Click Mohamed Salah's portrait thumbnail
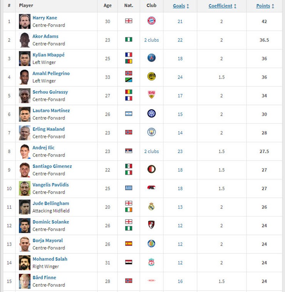285x292 pixels. pos(25,262)
